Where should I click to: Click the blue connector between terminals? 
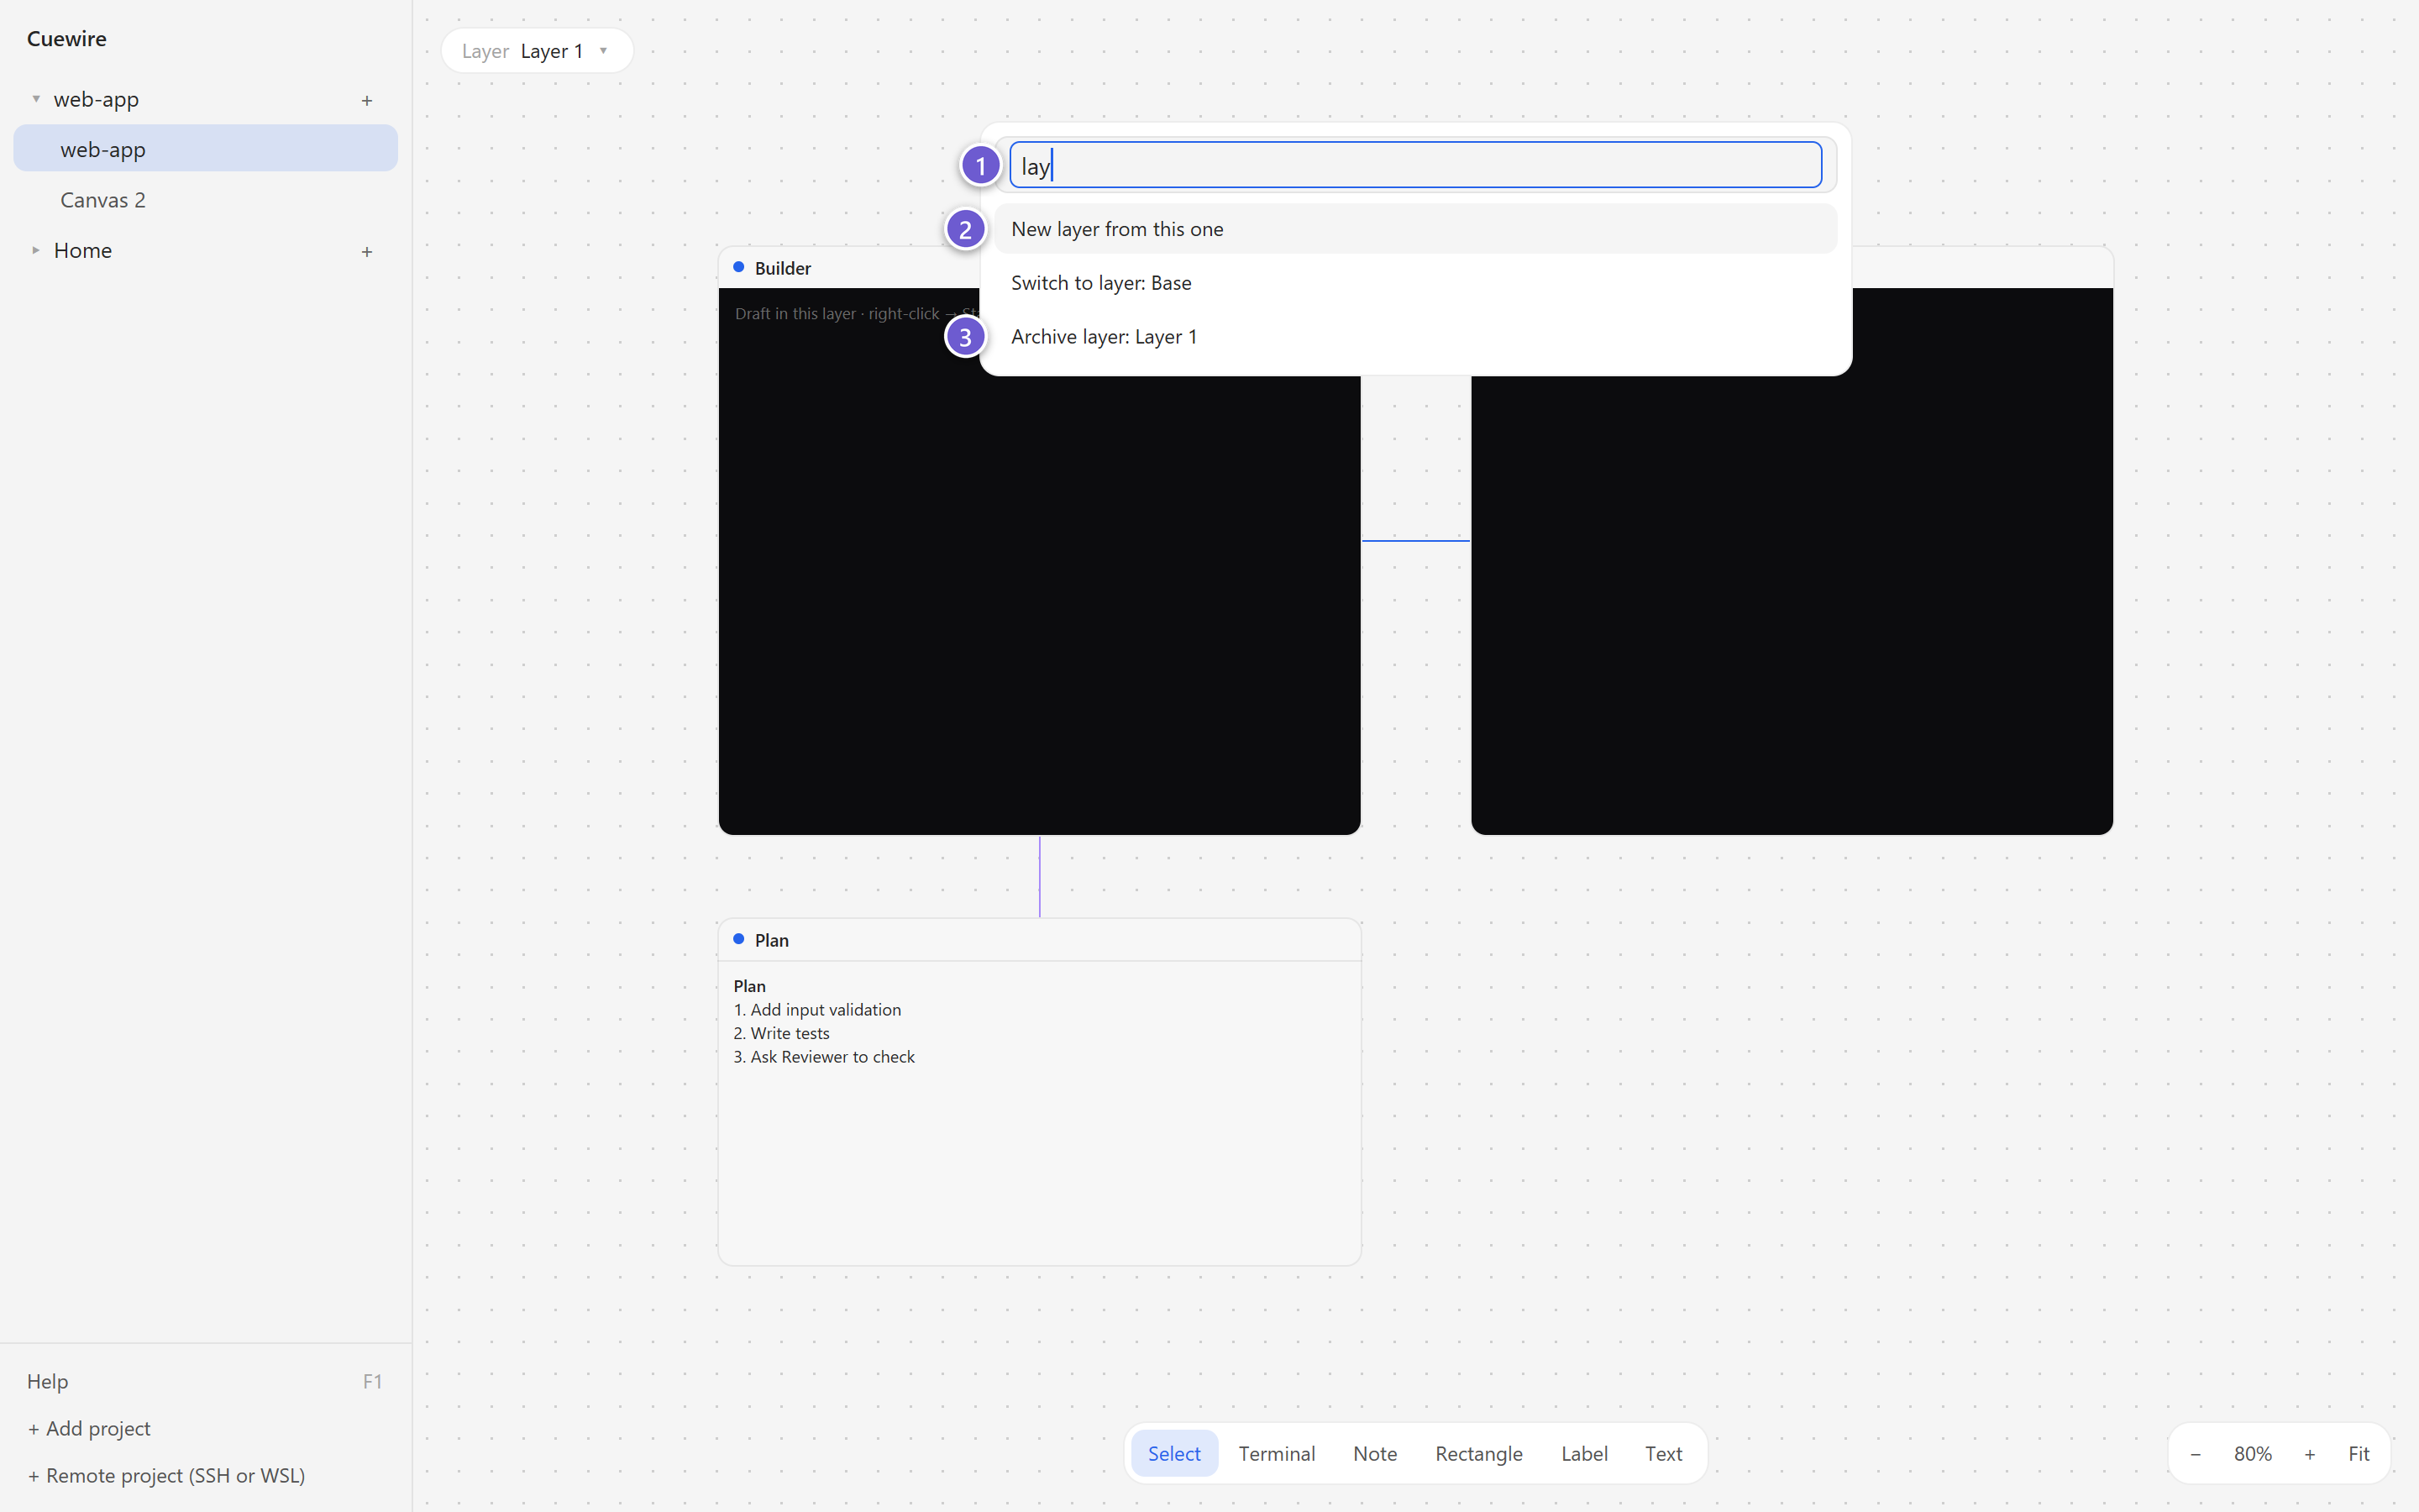tap(1415, 540)
